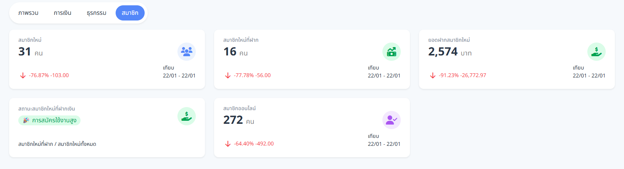
Task: Click สมาชิกใหม่ที่ฝาก / สมาชิกใหม่ทั้งหมด text
Action: (x=57, y=144)
